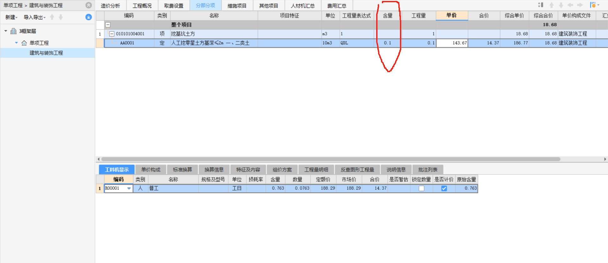
Task: Switch to the 措施项目 tab
Action: [237, 6]
